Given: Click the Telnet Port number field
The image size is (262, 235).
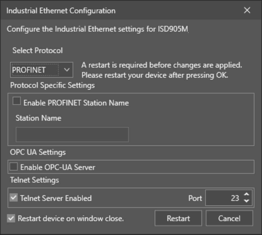Looking at the screenshot, I should tap(223, 198).
